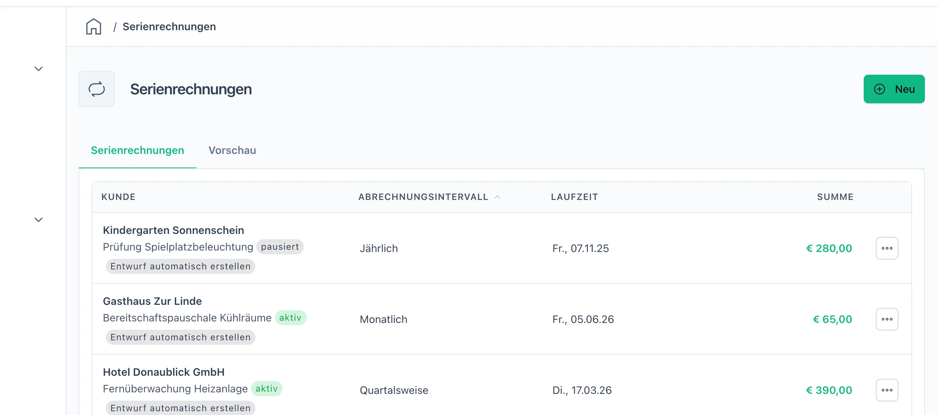The width and height of the screenshot is (937, 415).
Task: Click the aktiv badge for Fernüberwachung Heizanlage
Action: tap(267, 389)
